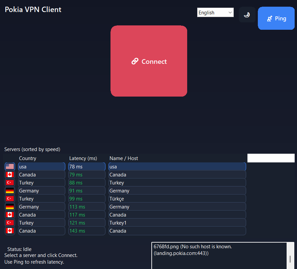The image size is (297, 269).
Task: Open the English language selector
Action: point(215,12)
